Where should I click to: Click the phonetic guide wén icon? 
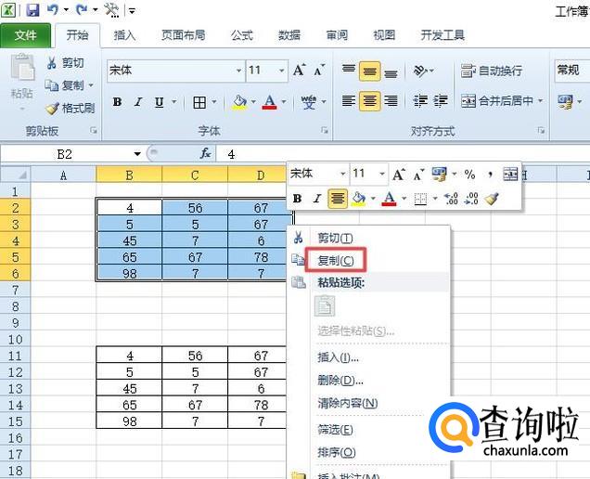click(x=308, y=102)
